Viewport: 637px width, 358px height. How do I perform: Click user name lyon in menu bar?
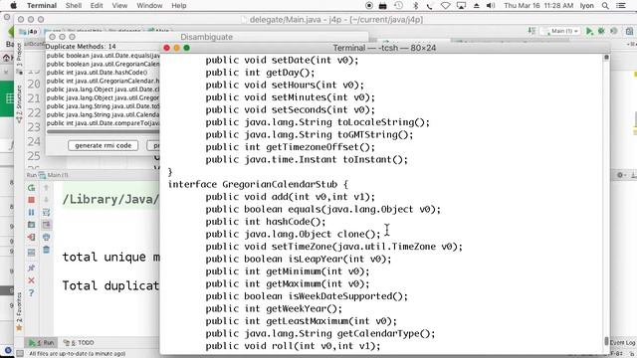point(586,6)
